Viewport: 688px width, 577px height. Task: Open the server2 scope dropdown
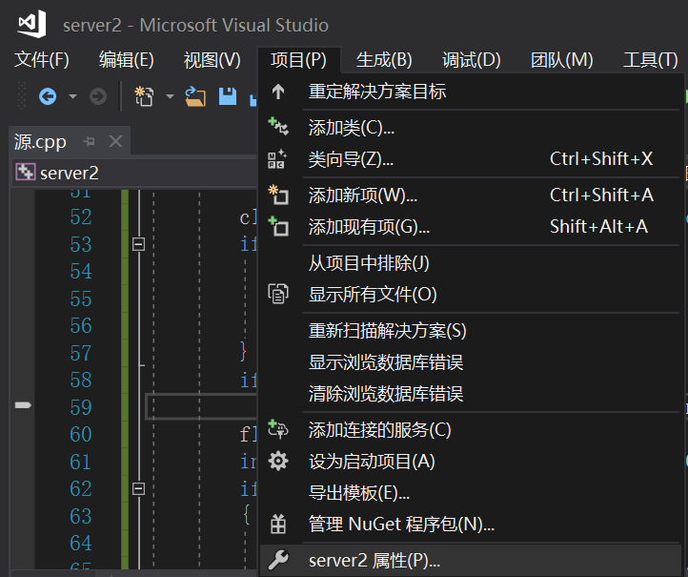[x=133, y=173]
